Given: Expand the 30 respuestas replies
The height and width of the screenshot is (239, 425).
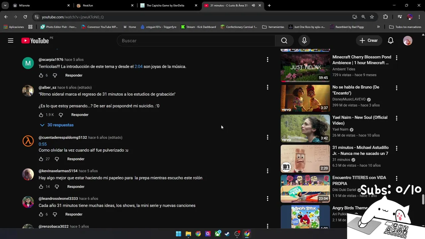Looking at the screenshot, I should tap(56, 125).
